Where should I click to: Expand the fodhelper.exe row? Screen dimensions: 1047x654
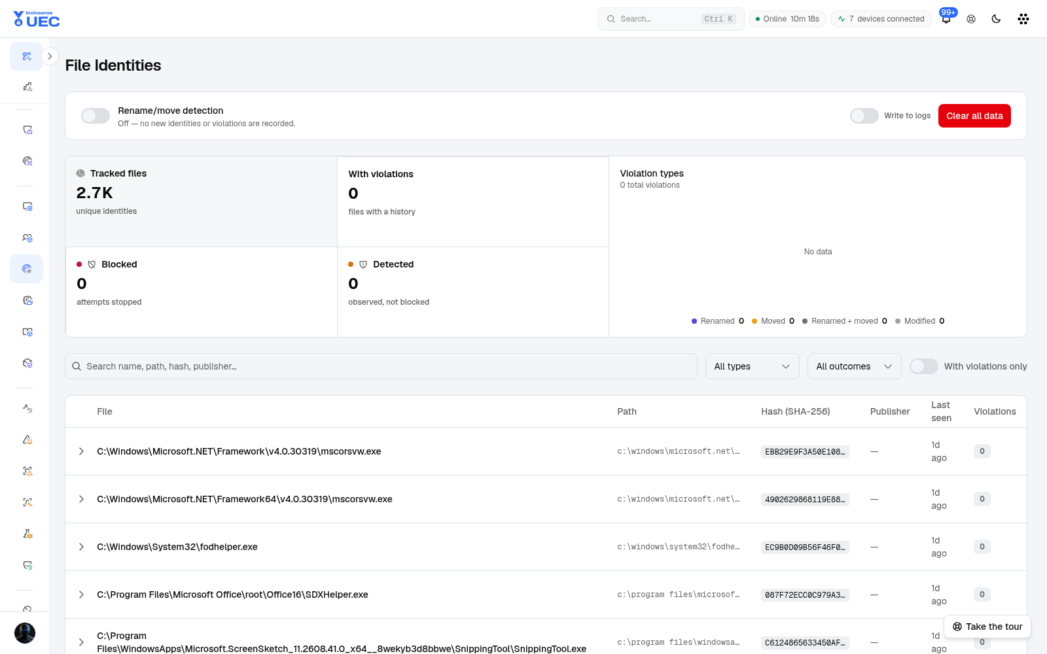[x=81, y=547]
